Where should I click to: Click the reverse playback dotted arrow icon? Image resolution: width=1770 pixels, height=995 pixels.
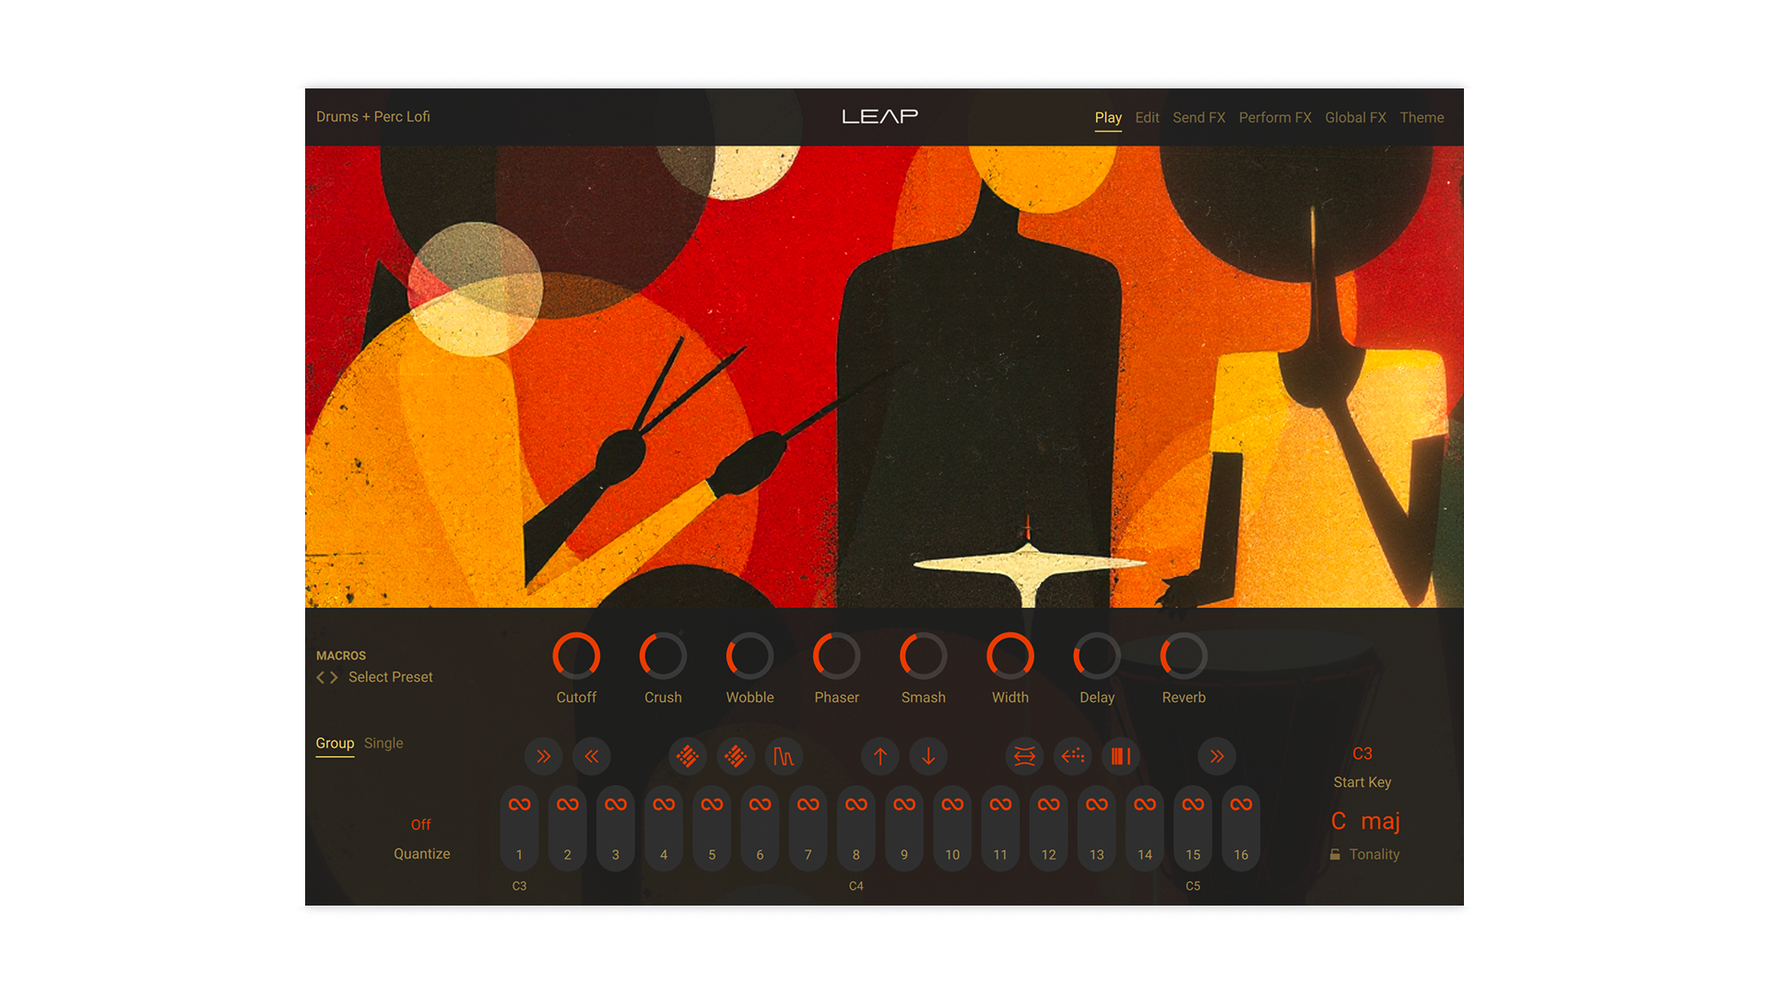point(1071,756)
